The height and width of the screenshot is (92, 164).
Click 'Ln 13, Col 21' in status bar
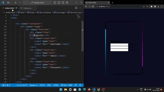[x=22, y=85]
